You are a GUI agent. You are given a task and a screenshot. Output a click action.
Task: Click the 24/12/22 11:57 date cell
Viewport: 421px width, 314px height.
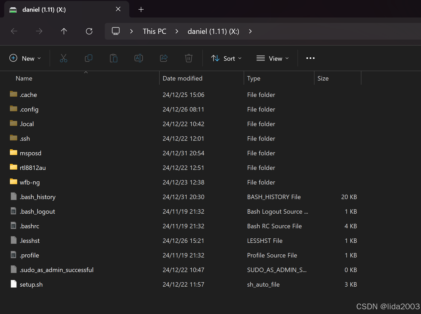[x=184, y=285]
